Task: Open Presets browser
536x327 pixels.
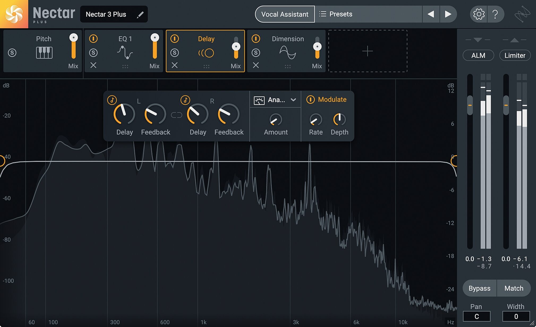Action: (368, 14)
